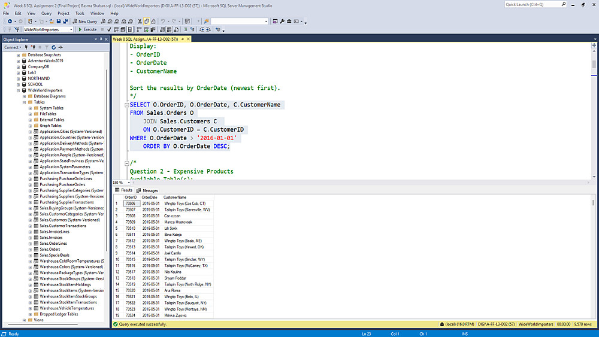Pin the Object Explorer panel
The height and width of the screenshot is (337, 599).
point(101,40)
